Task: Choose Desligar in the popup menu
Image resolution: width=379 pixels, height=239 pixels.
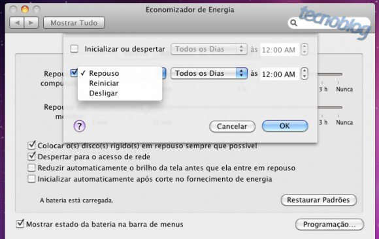Action: coord(120,93)
